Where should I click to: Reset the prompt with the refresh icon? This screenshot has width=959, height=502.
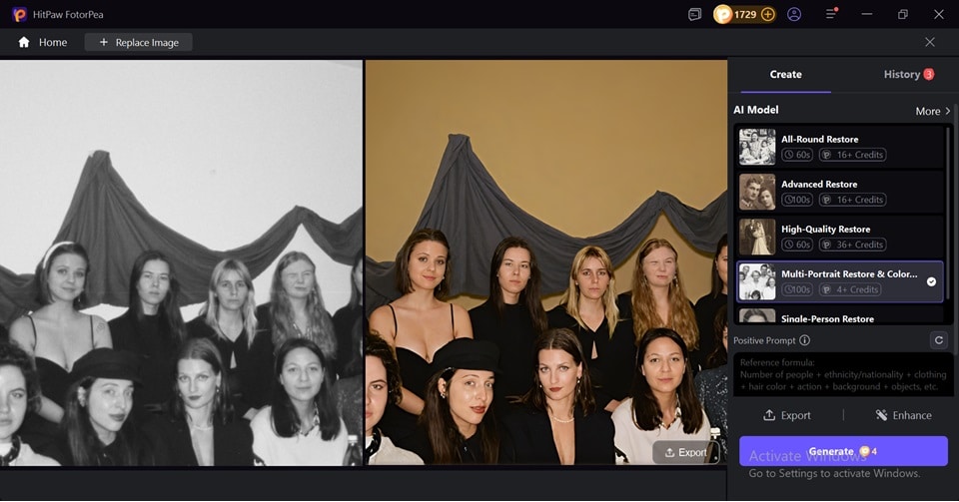pos(939,340)
